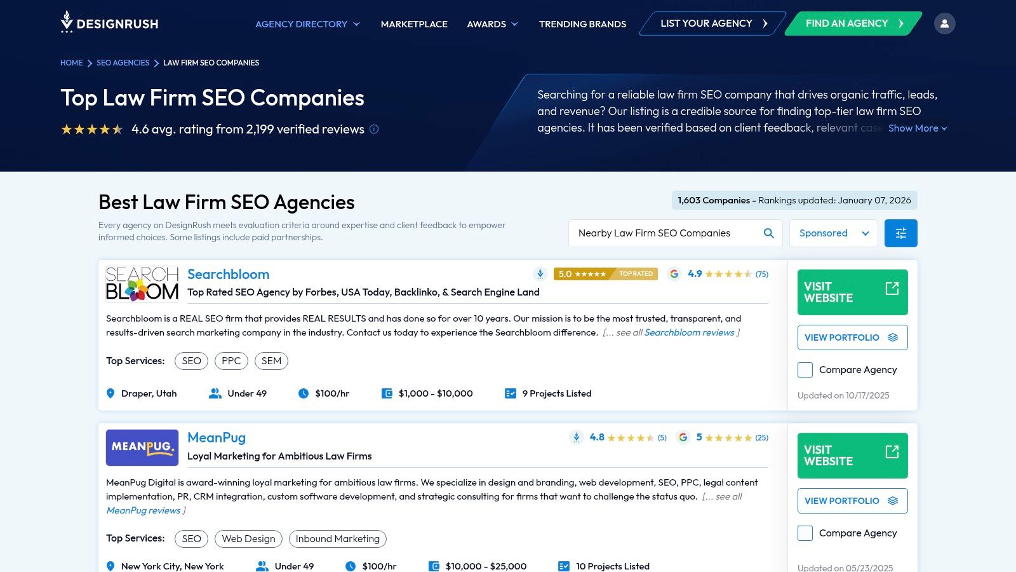Click Visit Website for Searchbloom
This screenshot has height=572, width=1016.
[x=852, y=292]
